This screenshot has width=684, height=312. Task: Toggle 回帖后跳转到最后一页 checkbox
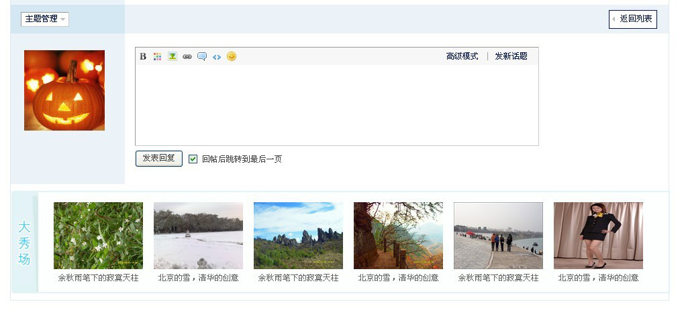coord(193,159)
